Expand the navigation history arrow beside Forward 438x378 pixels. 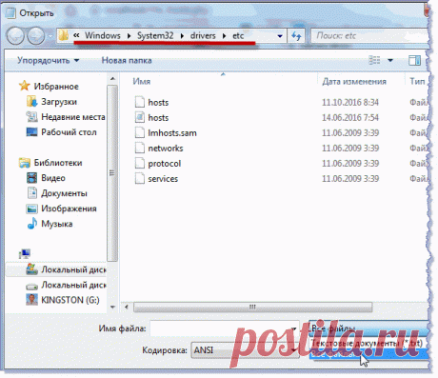[50, 36]
